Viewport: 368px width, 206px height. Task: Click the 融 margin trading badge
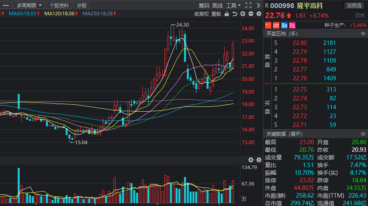tap(284, 25)
